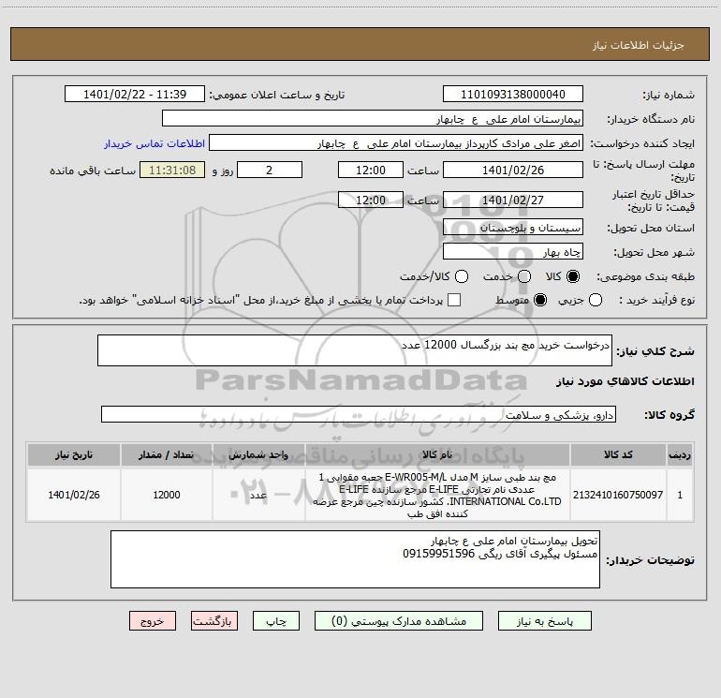Click the پاسخ به نیاز button
The height and width of the screenshot is (698, 721).
(545, 621)
